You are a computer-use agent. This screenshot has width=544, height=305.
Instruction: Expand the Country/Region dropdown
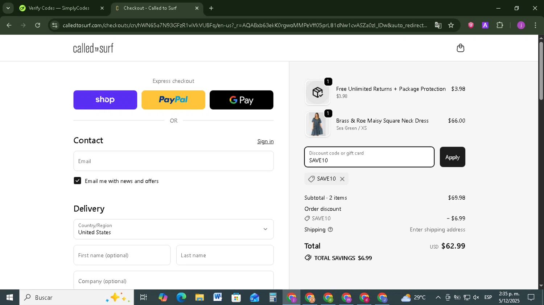pyautogui.click(x=173, y=229)
